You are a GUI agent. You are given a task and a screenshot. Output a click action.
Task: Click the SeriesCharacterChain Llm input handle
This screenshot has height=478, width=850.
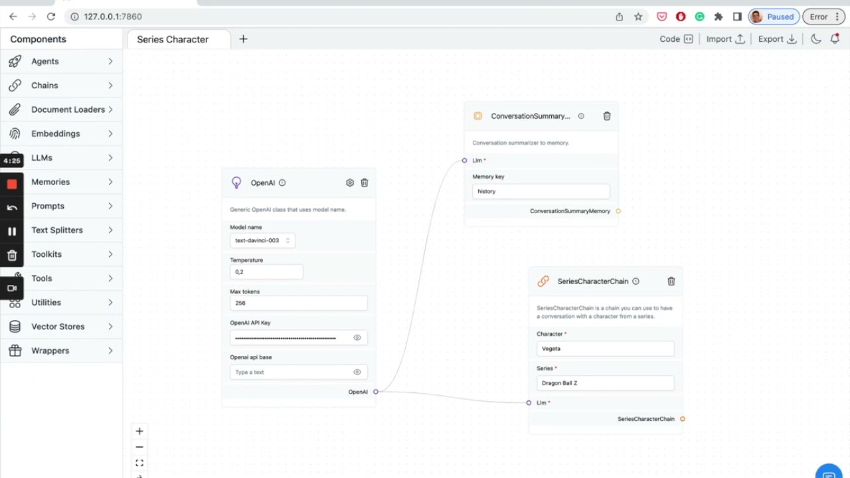click(x=529, y=402)
